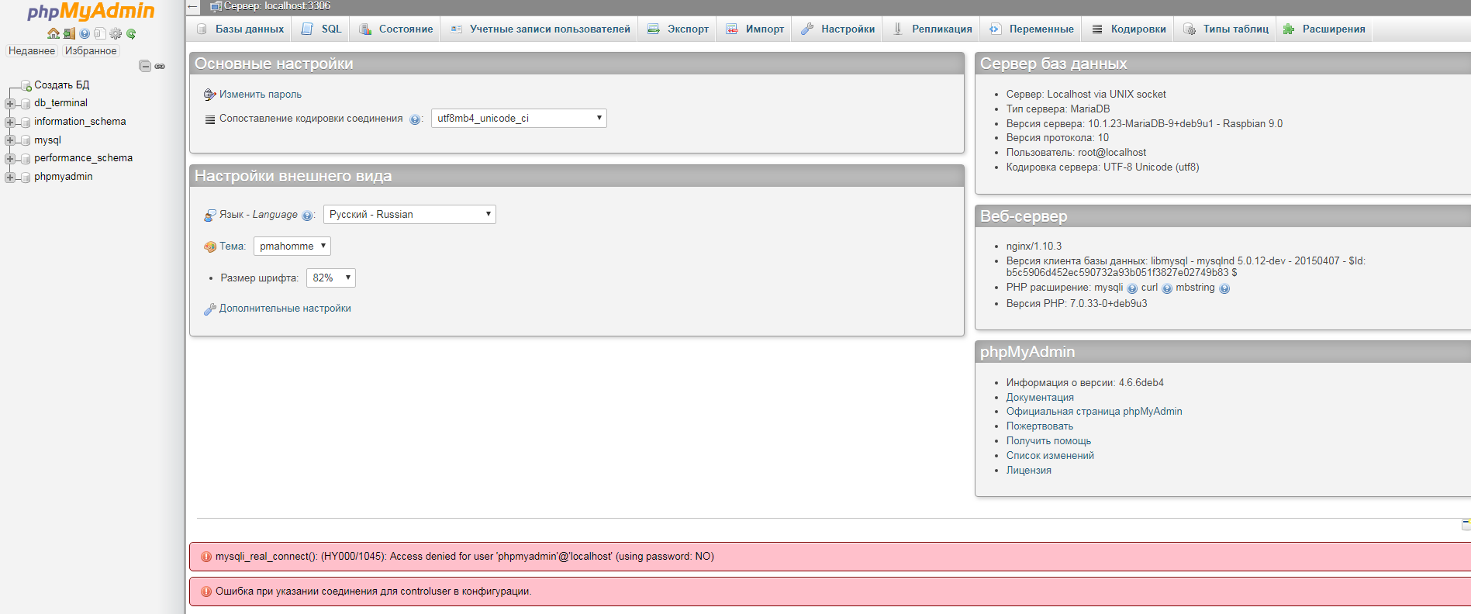Open Список изменений link
This screenshot has width=1471, height=614.
coord(1050,455)
